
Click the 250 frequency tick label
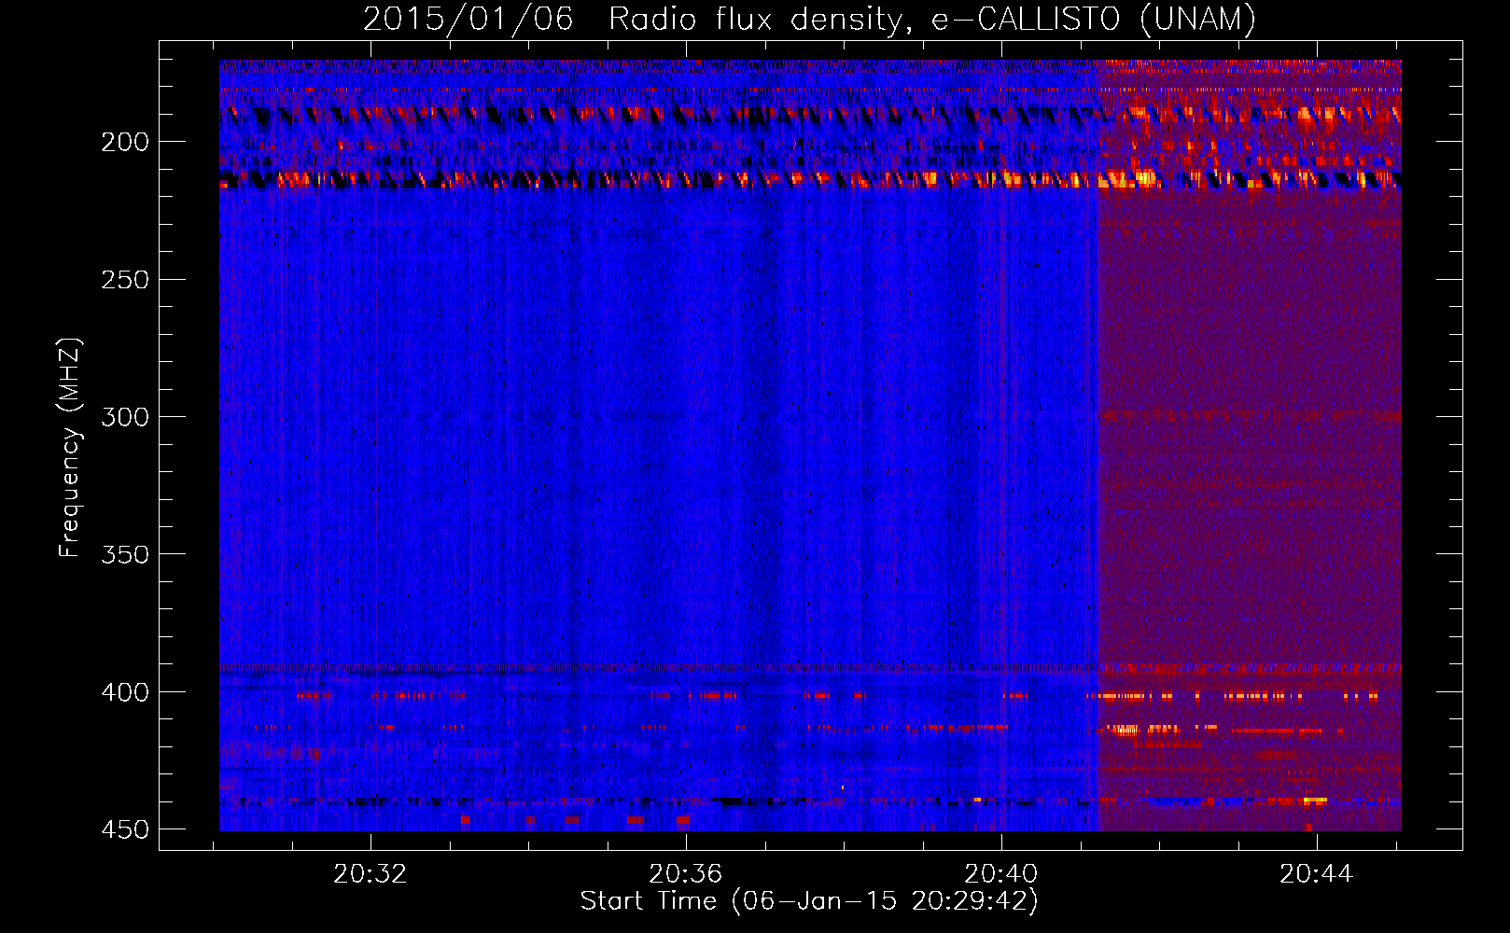(125, 280)
